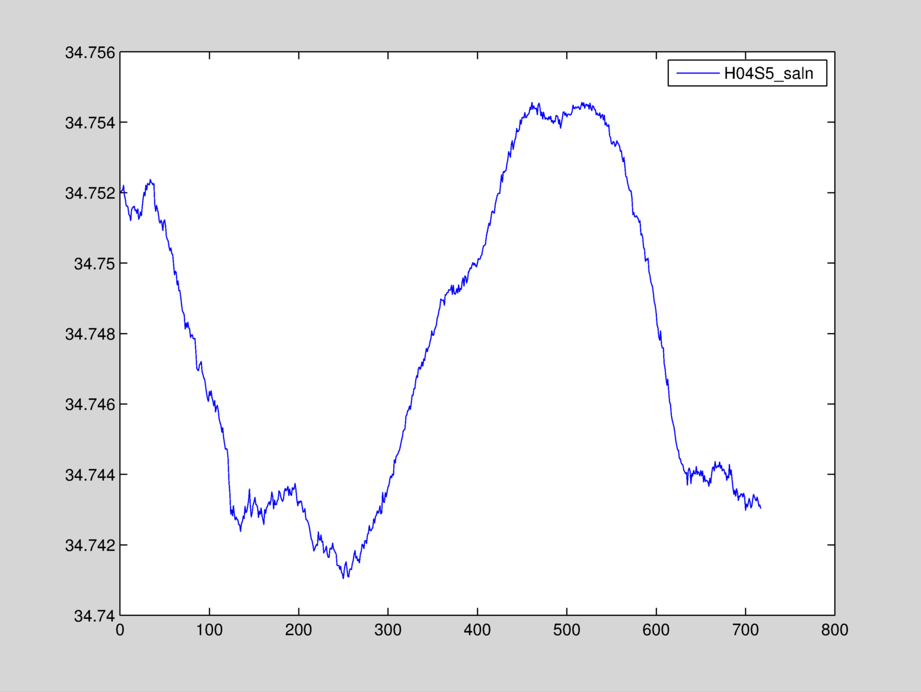Click the 34.752 y-axis tick label
The height and width of the screenshot is (692, 921).
click(x=90, y=193)
